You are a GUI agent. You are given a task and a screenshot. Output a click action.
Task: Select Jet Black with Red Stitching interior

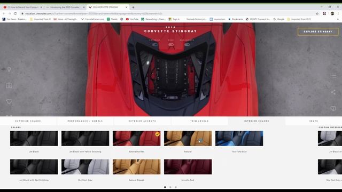[34, 167]
